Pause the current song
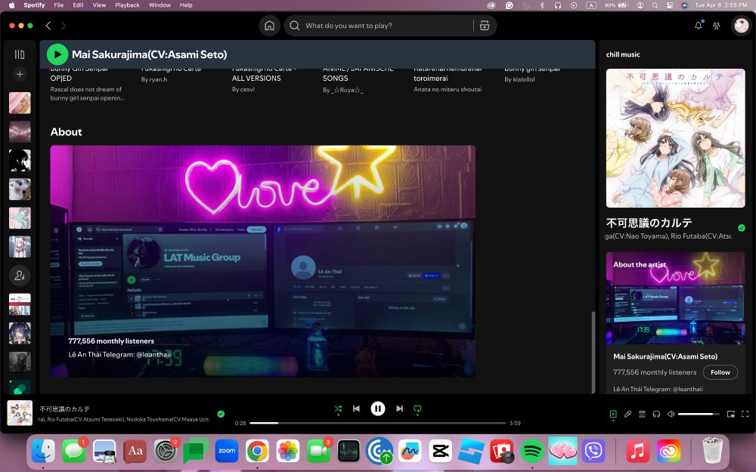Image resolution: width=756 pixels, height=472 pixels. coord(378,409)
